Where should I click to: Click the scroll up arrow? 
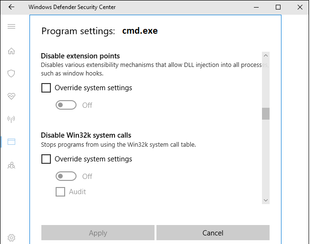click(266, 56)
